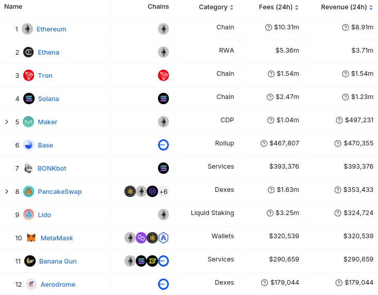Click the Tron logo icon beside its name
Screen dimensions: 378x295
click(28, 75)
